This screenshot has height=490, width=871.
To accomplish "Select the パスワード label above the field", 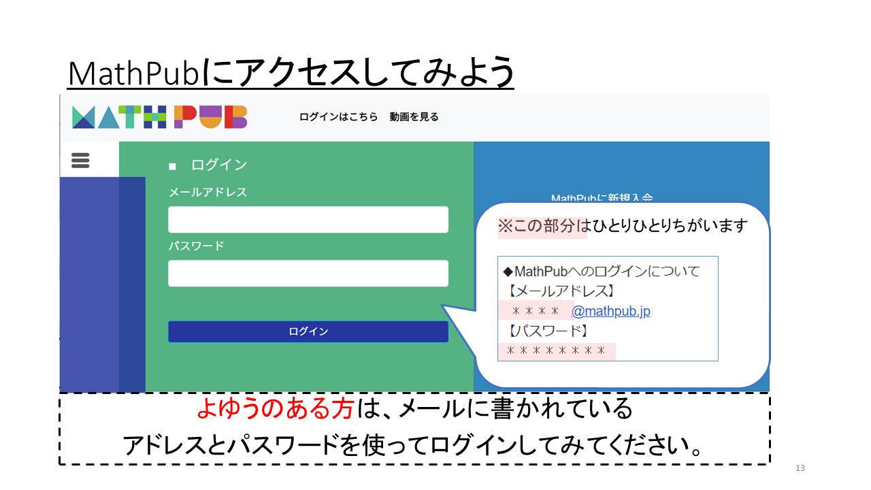I will 196,246.
